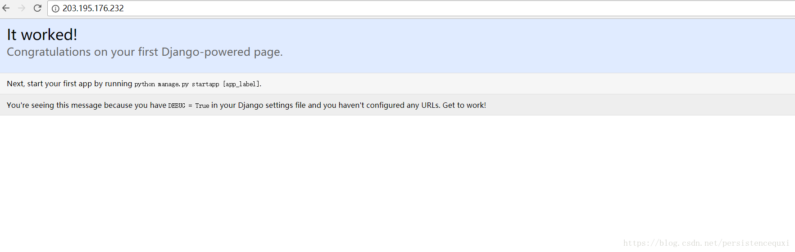Click the "Next, start your first app by running" text
Screen dimensions: 795x252
pos(69,84)
